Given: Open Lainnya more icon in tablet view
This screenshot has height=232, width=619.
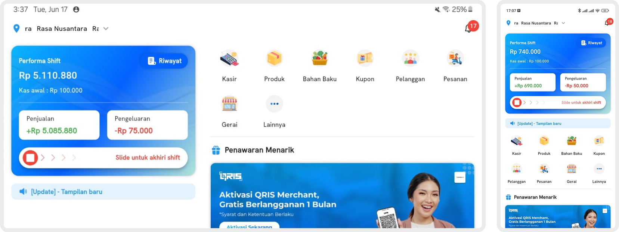Looking at the screenshot, I should (x=274, y=104).
